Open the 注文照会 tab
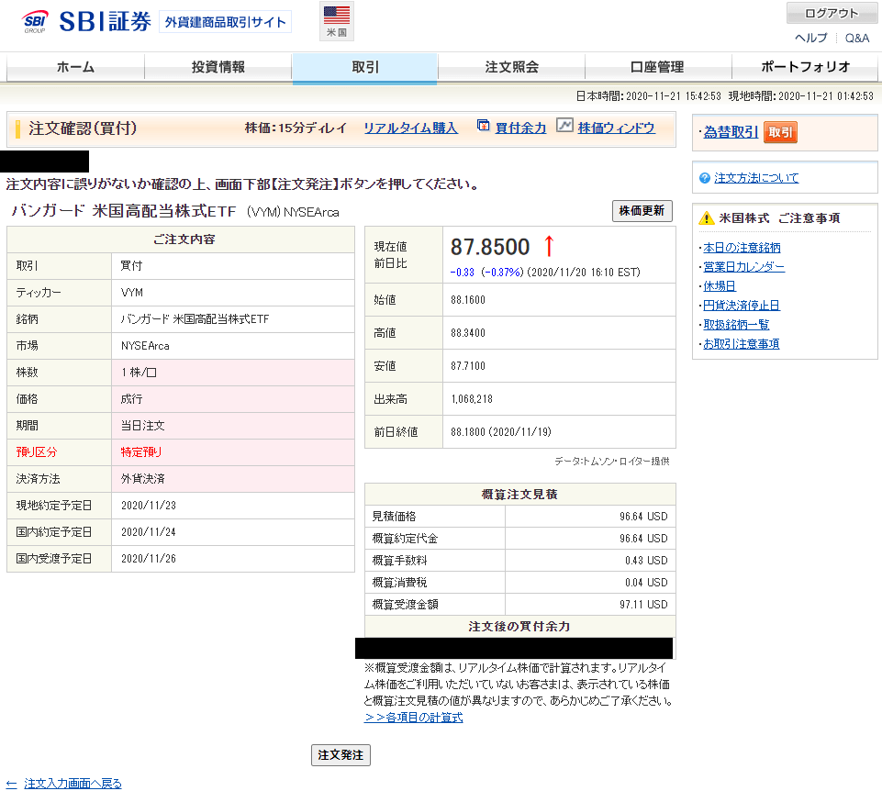Screen dimensions: 882x791 tap(511, 68)
